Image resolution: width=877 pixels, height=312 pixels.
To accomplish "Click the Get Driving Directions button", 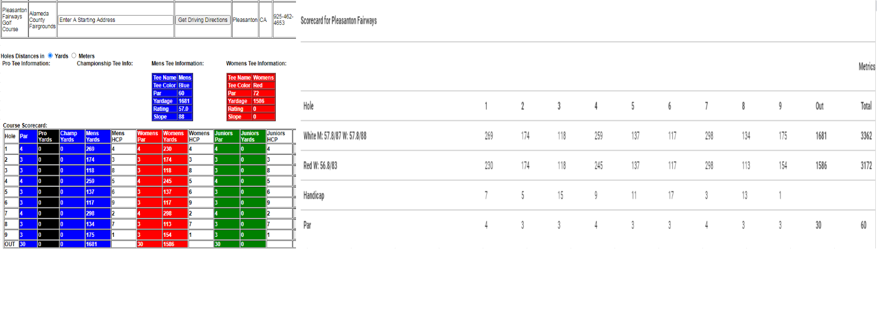I will (203, 20).
